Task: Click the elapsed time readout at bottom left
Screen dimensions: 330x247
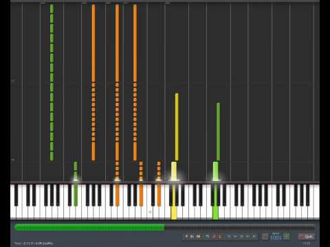Action: point(34,244)
